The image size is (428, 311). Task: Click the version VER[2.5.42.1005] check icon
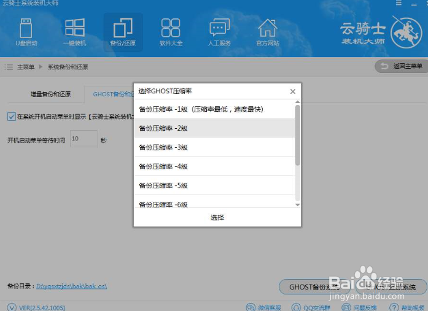[x=12, y=307]
